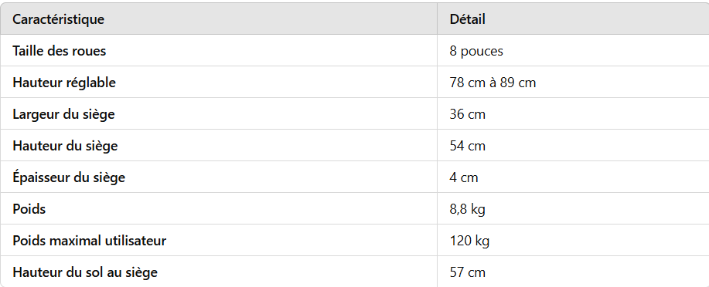The height and width of the screenshot is (287, 709).
Task: Select the Poids maximal utilisateur label
Action: (x=90, y=241)
